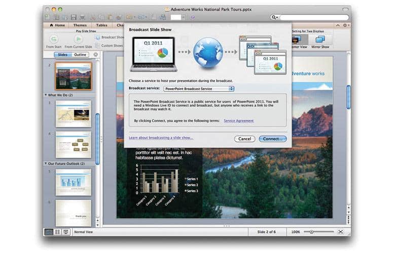The image size is (393, 253).
Task: Open the Tables ribbon tab
Action: (x=101, y=25)
